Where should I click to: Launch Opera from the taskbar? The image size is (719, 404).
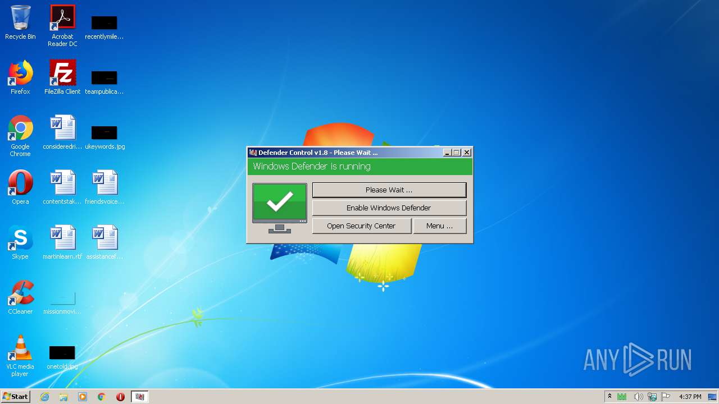120,397
